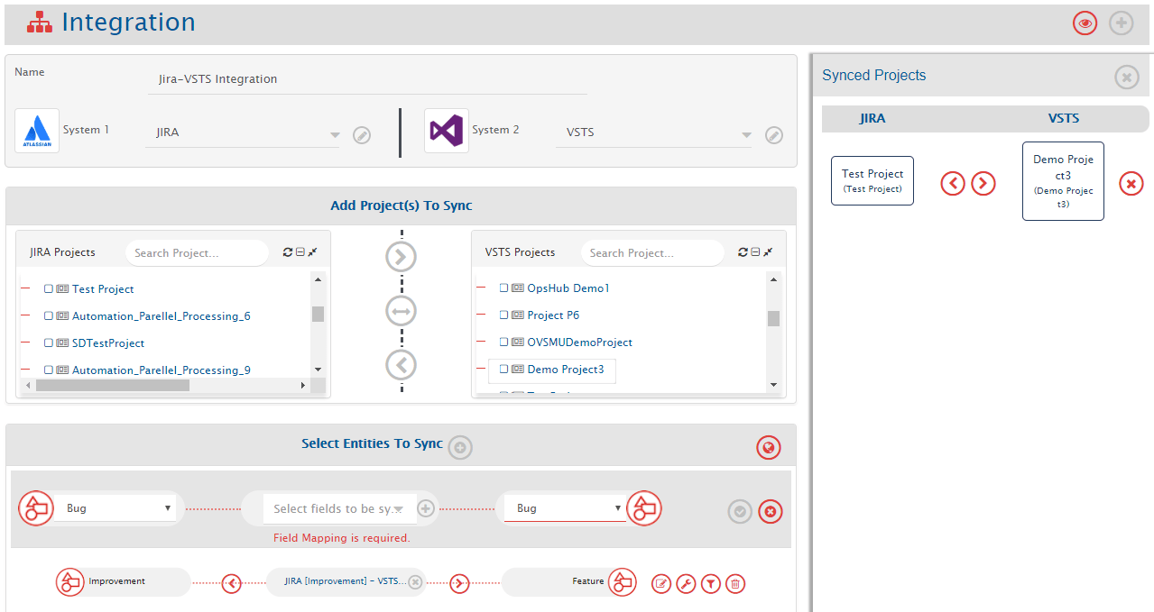This screenshot has height=612, width=1154.
Task: Remove the synced Test Project pair with red X
Action: coord(1131,184)
